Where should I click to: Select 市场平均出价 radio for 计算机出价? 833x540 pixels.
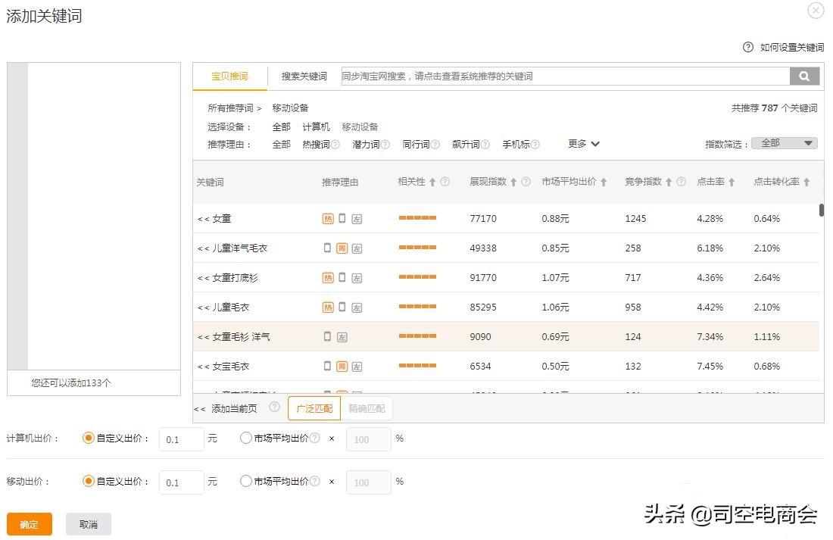point(245,438)
